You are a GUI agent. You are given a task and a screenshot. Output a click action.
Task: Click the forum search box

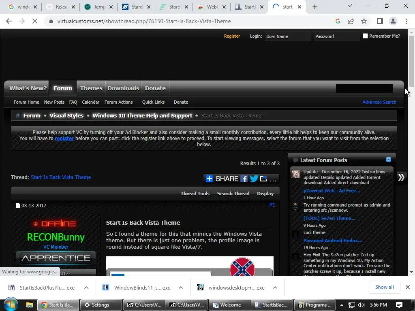coord(364,89)
